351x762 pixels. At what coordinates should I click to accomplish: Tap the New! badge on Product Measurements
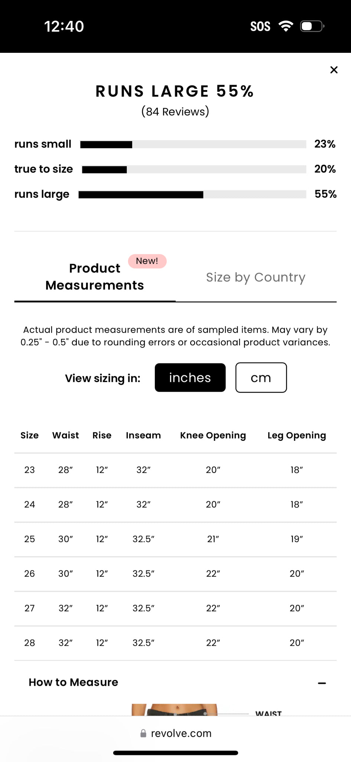click(147, 261)
